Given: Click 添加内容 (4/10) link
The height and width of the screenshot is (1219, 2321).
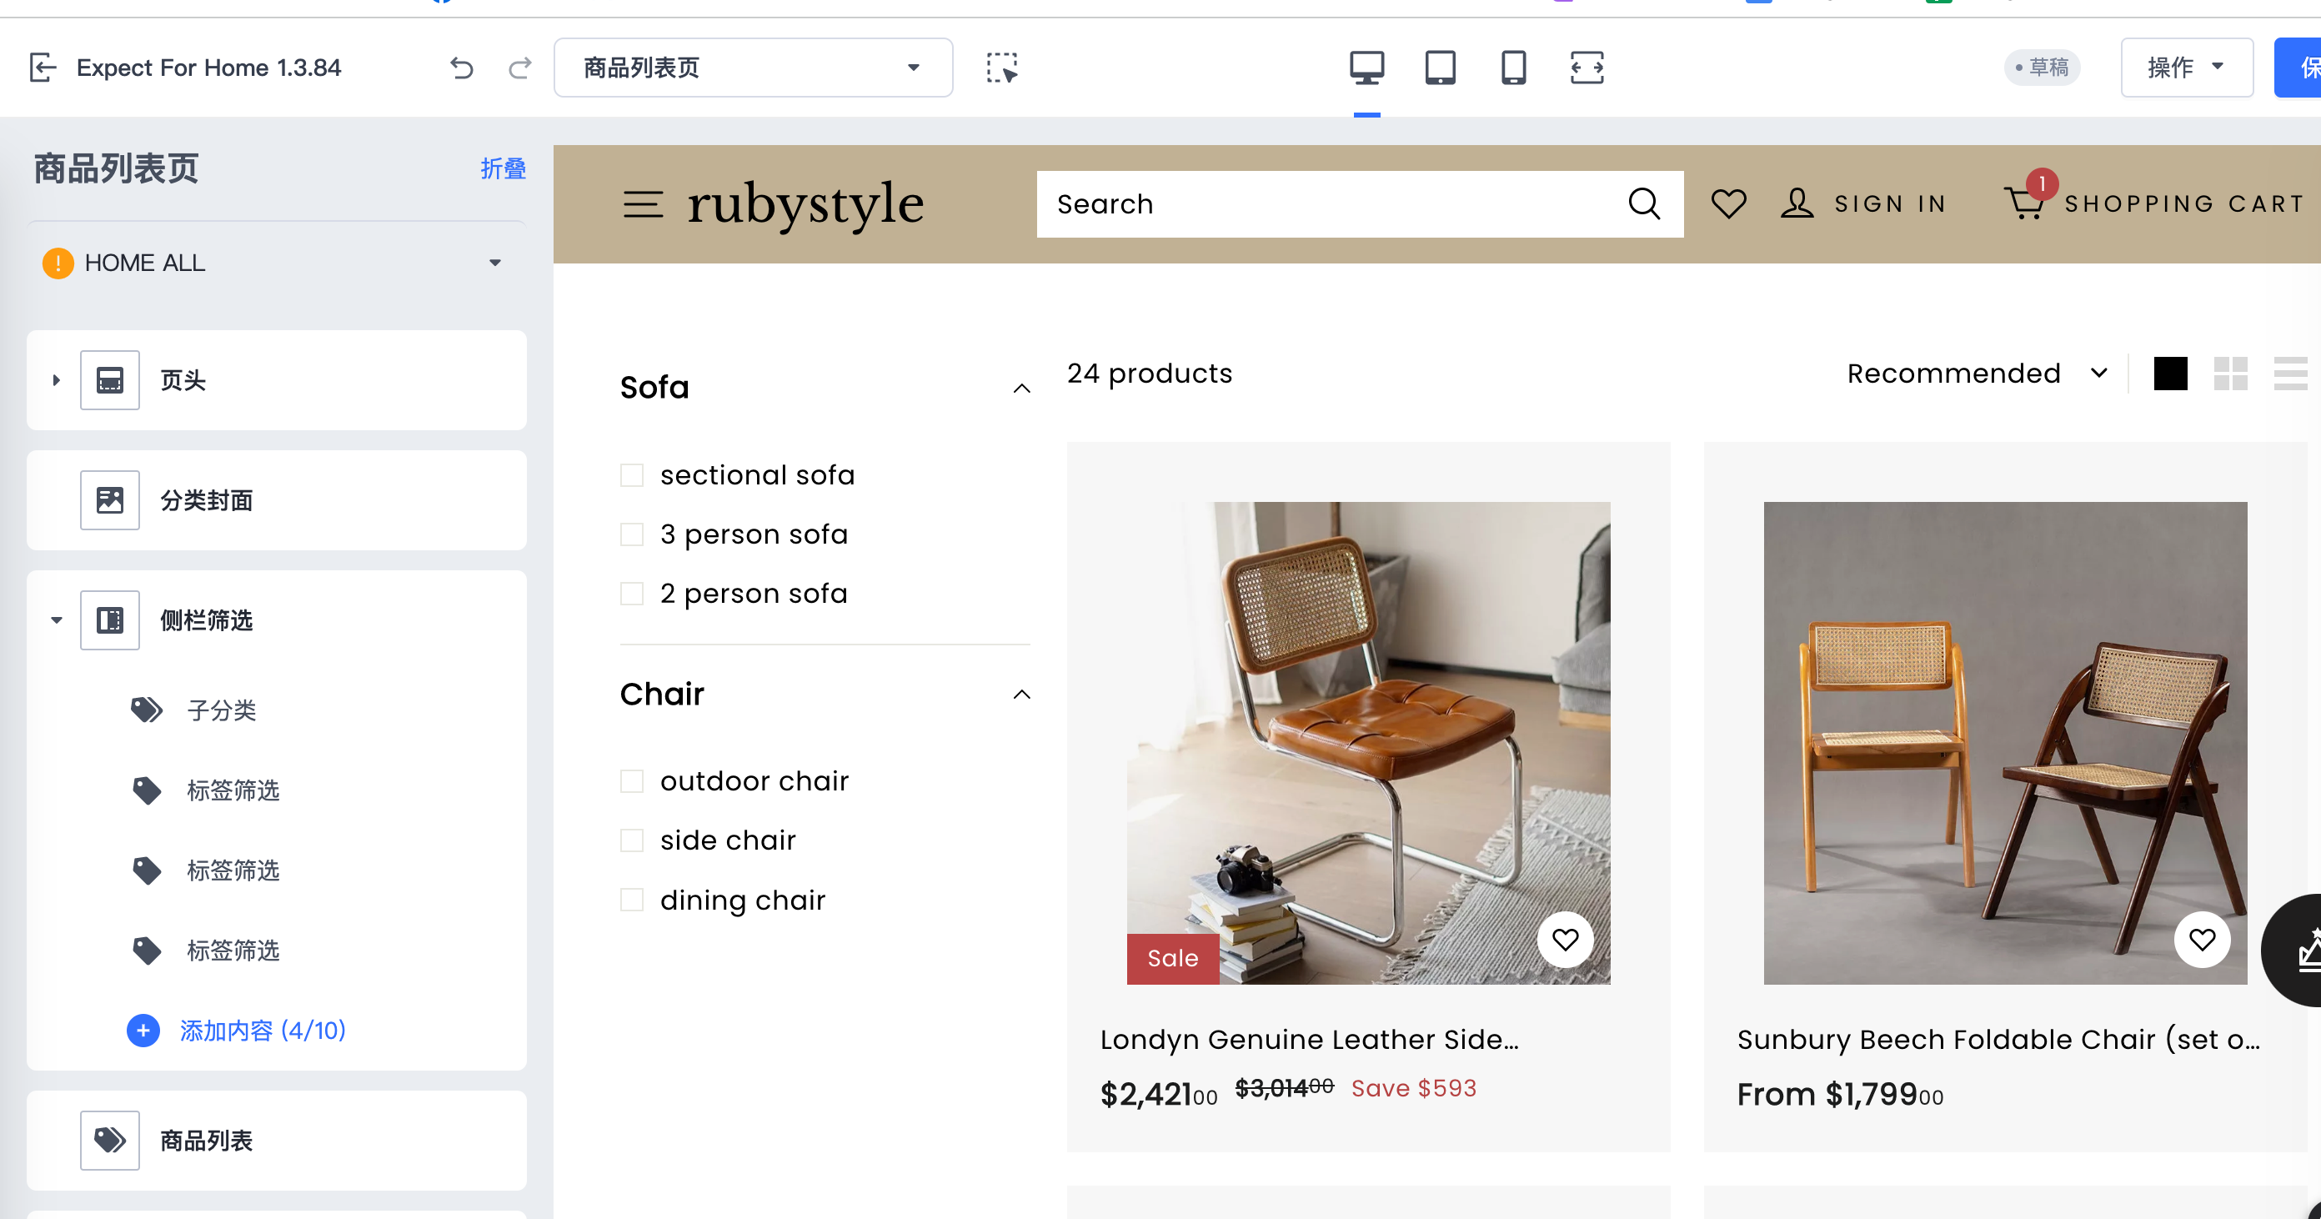Looking at the screenshot, I should tap(261, 1030).
